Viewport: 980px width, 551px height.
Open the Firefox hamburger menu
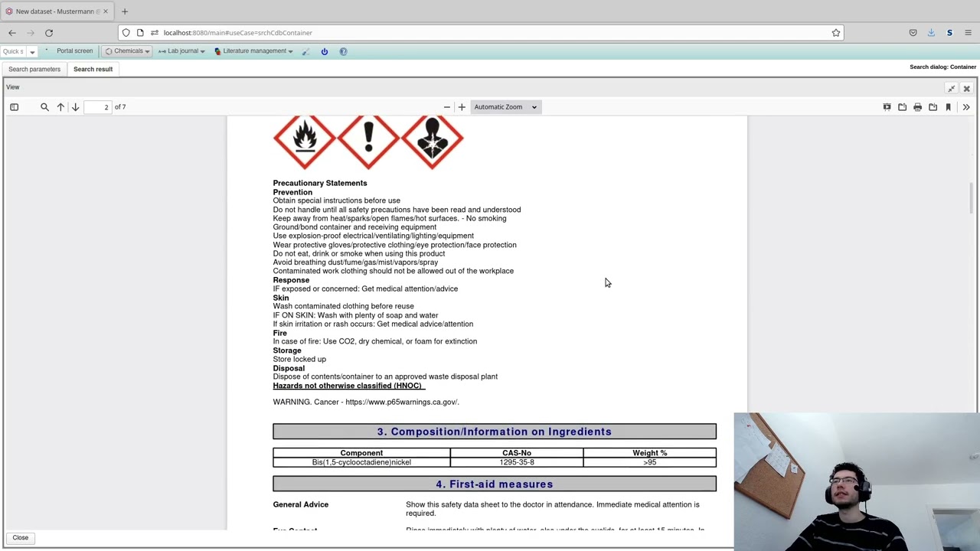968,33
